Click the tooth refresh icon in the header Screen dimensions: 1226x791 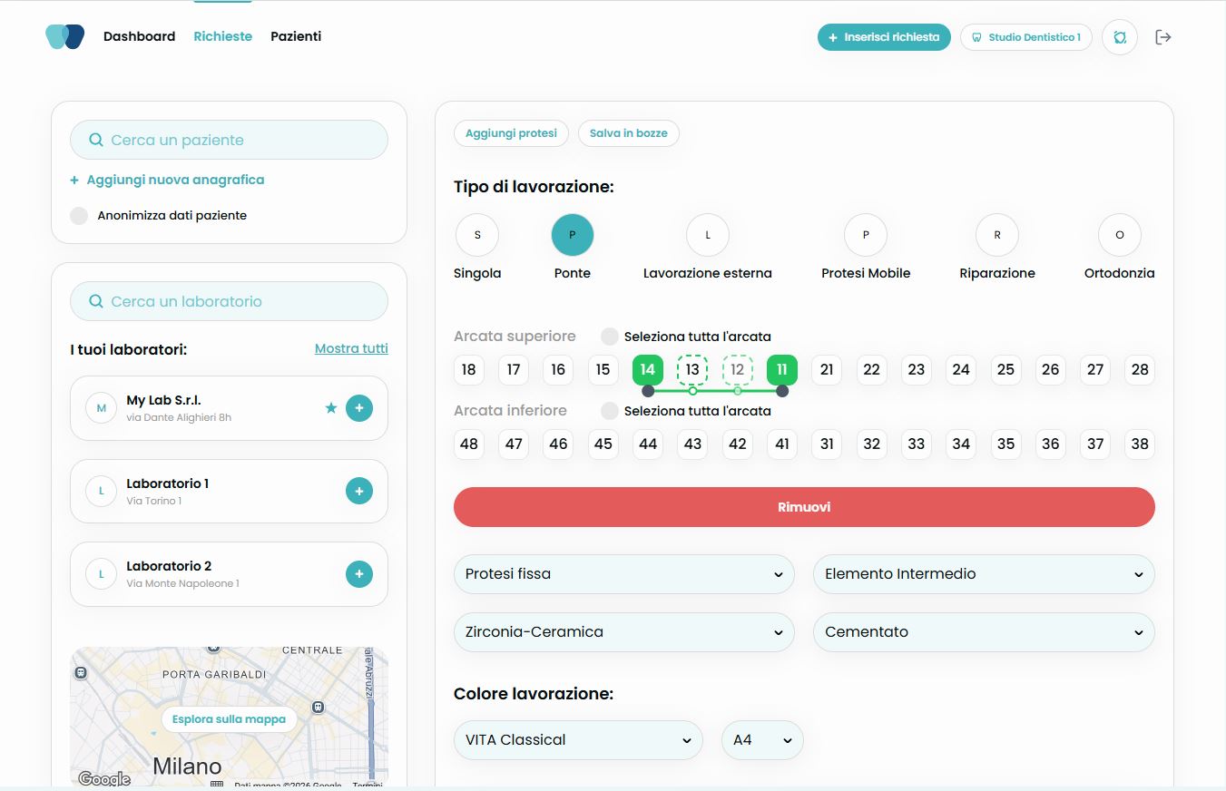[x=1119, y=37]
